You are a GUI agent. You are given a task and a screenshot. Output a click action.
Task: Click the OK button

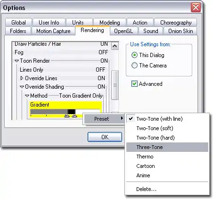tap(105, 137)
